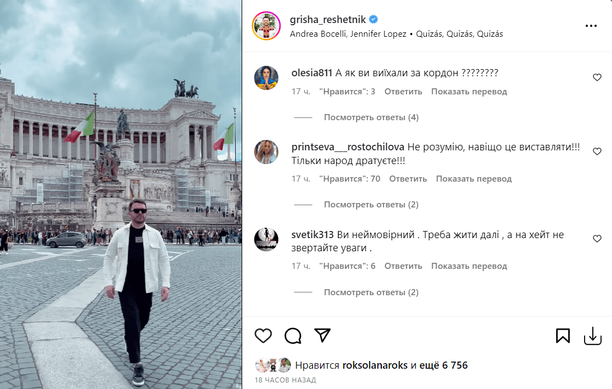Image resolution: width=612 pixels, height=389 pixels.
Task: Open printseva__rostochilova's avatar thumbnail
Action: 266,151
